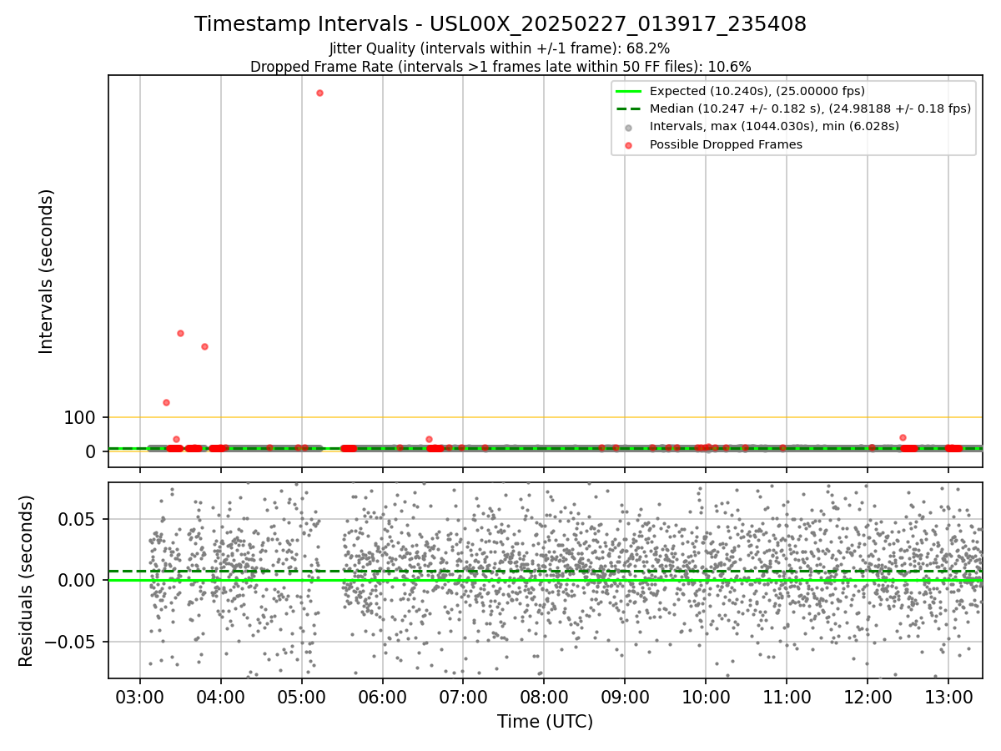This screenshot has height=751, width=1001.
Task: Select the dashed Median legend line icon
Action: tap(629, 108)
